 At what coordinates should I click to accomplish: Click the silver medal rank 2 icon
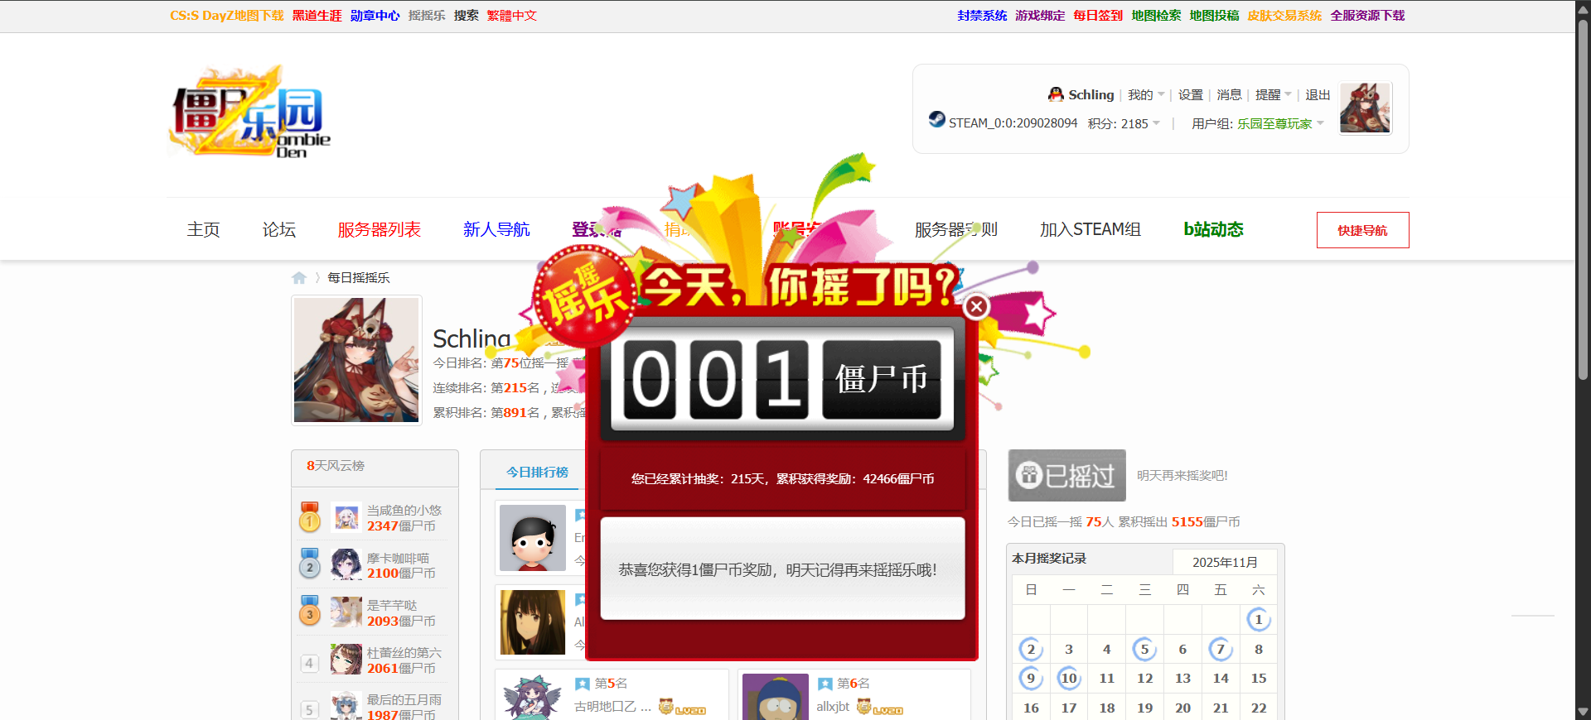(x=309, y=564)
